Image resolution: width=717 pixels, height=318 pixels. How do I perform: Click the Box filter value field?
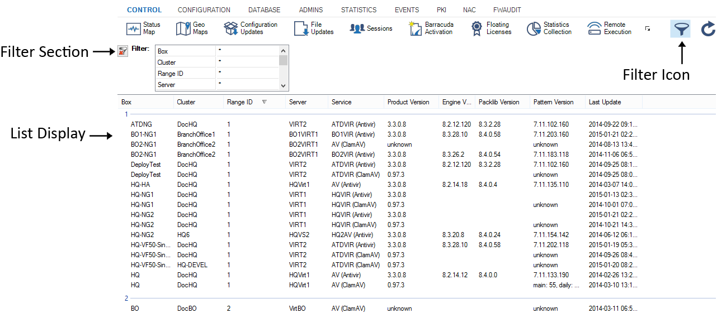click(247, 51)
